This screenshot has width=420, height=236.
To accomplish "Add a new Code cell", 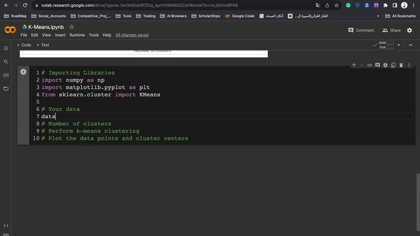I will 24,45.
